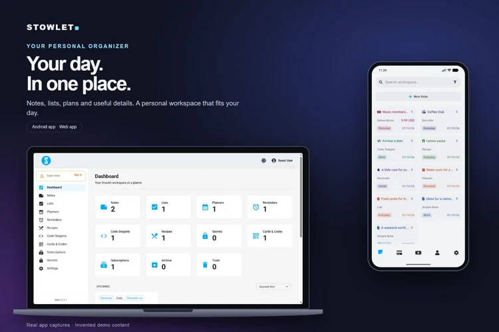The height and width of the screenshot is (332, 499).
Task: Click the pin icon on A weekend worth card
Action: pos(412,228)
